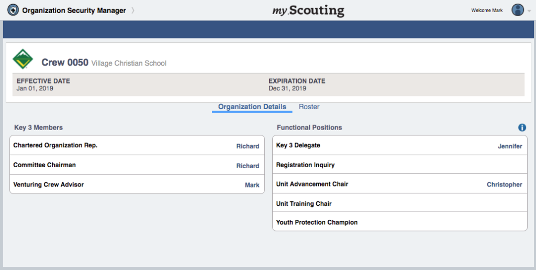Expand the dropdown arrow beside the avatar
The image size is (536, 270).
pos(530,11)
